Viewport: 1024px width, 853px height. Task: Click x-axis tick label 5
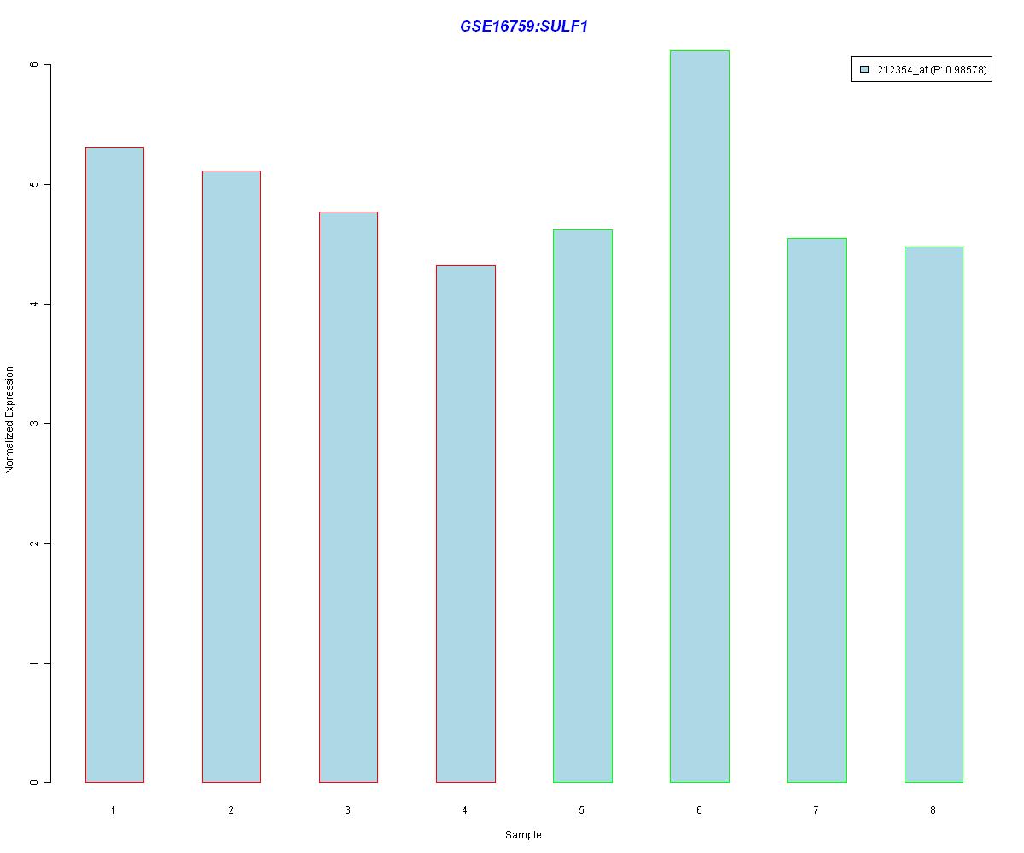[x=582, y=809]
